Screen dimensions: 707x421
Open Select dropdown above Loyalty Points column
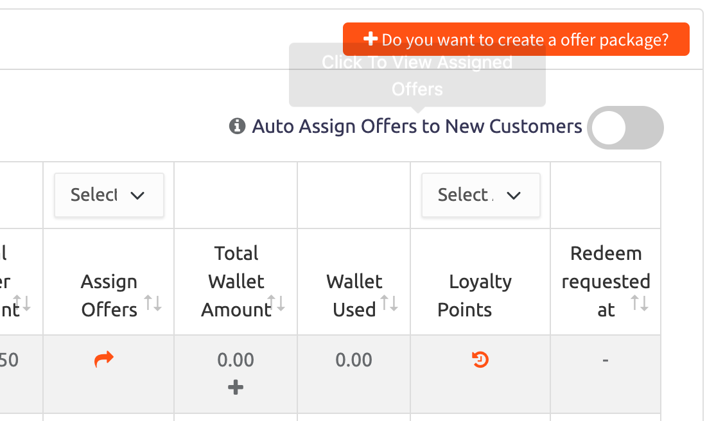pos(480,195)
